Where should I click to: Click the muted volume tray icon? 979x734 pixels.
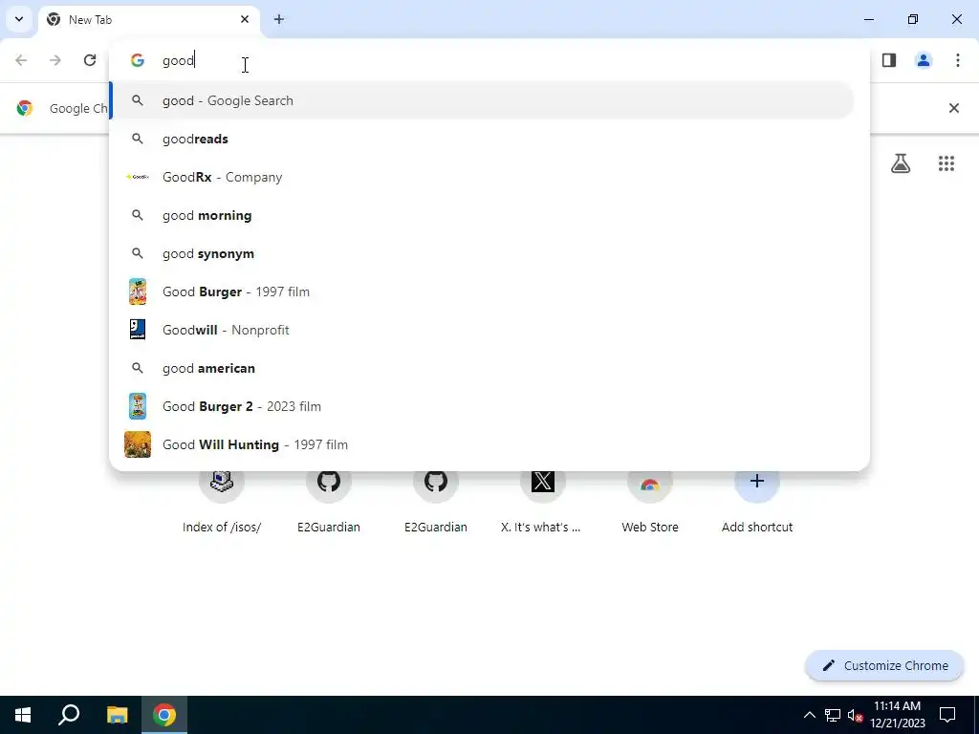[855, 715]
